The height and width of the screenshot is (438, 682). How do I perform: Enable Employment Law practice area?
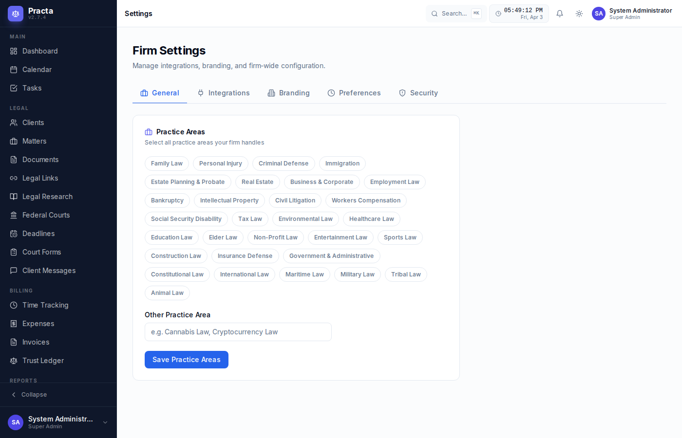click(395, 182)
